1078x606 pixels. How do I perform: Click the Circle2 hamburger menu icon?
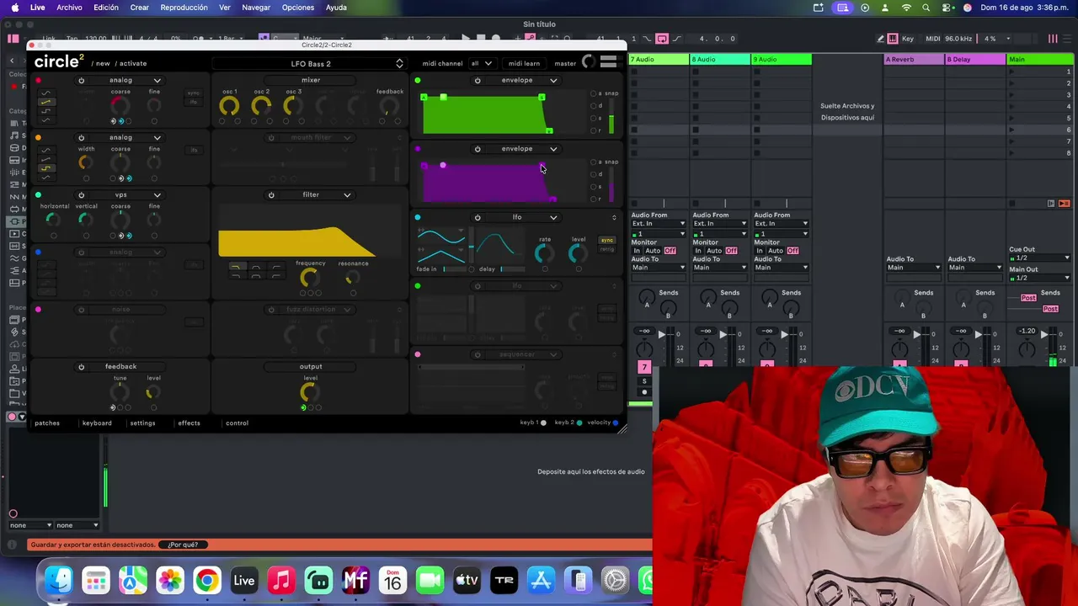[608, 62]
